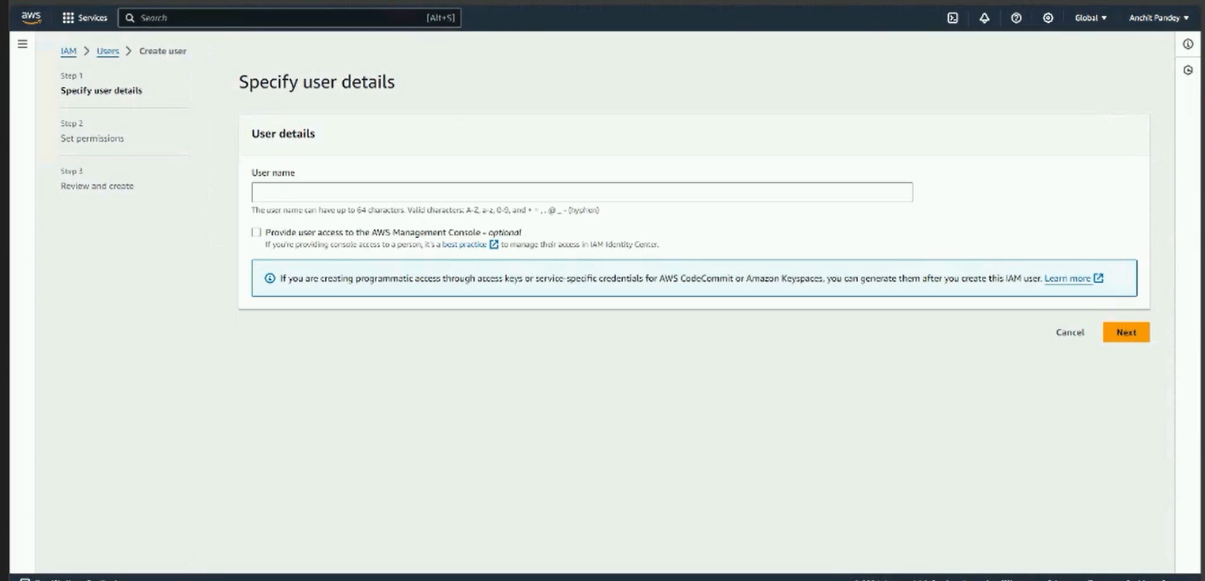Click the info icon in blue banner
Image resolution: width=1205 pixels, height=581 pixels.
click(x=270, y=278)
